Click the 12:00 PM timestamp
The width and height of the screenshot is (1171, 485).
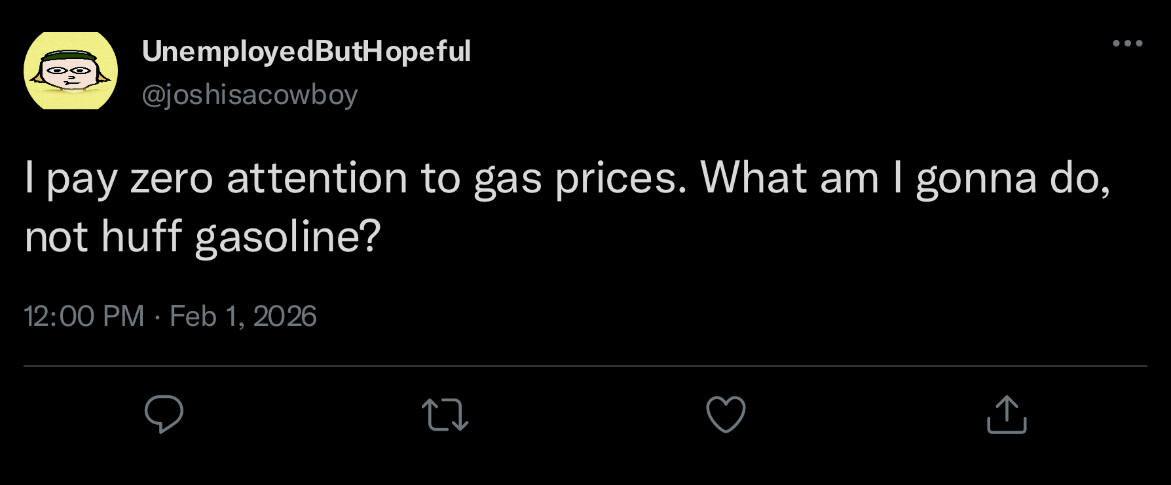coord(84,316)
